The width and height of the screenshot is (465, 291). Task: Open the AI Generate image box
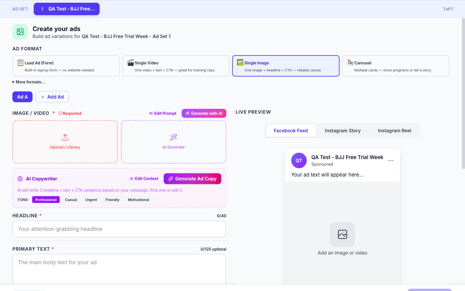pyautogui.click(x=174, y=142)
